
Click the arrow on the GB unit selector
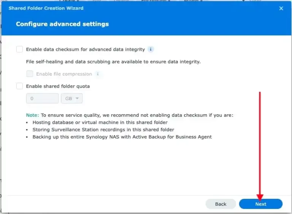77,98
